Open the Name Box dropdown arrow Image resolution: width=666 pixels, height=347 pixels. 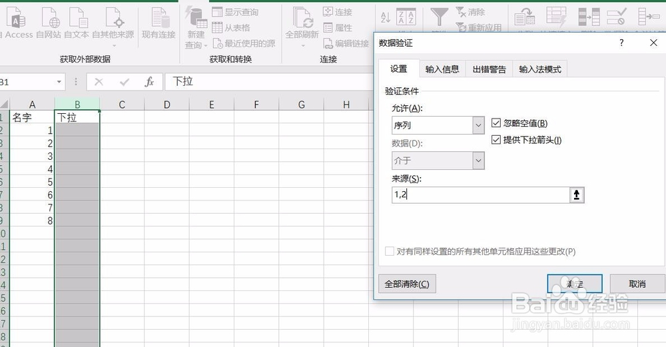(59, 81)
